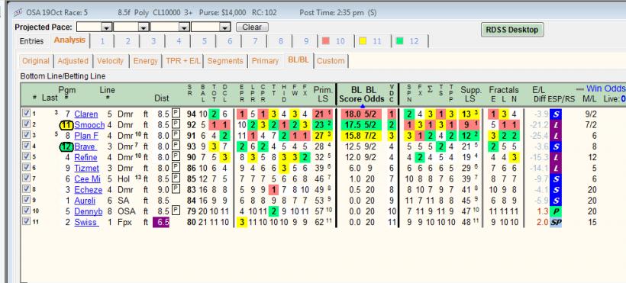Uncheck the checkbox for row 8 Echeze

[27, 189]
